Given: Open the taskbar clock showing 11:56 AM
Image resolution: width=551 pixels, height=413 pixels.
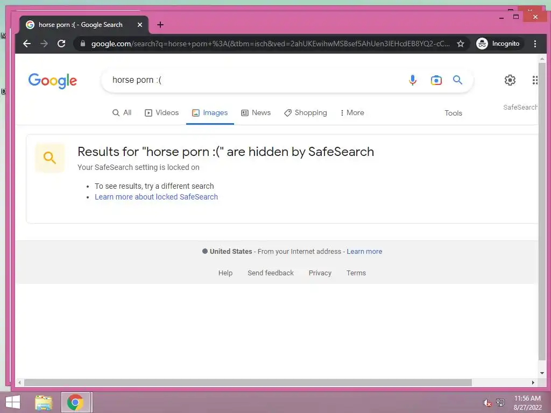Looking at the screenshot, I should (x=527, y=402).
